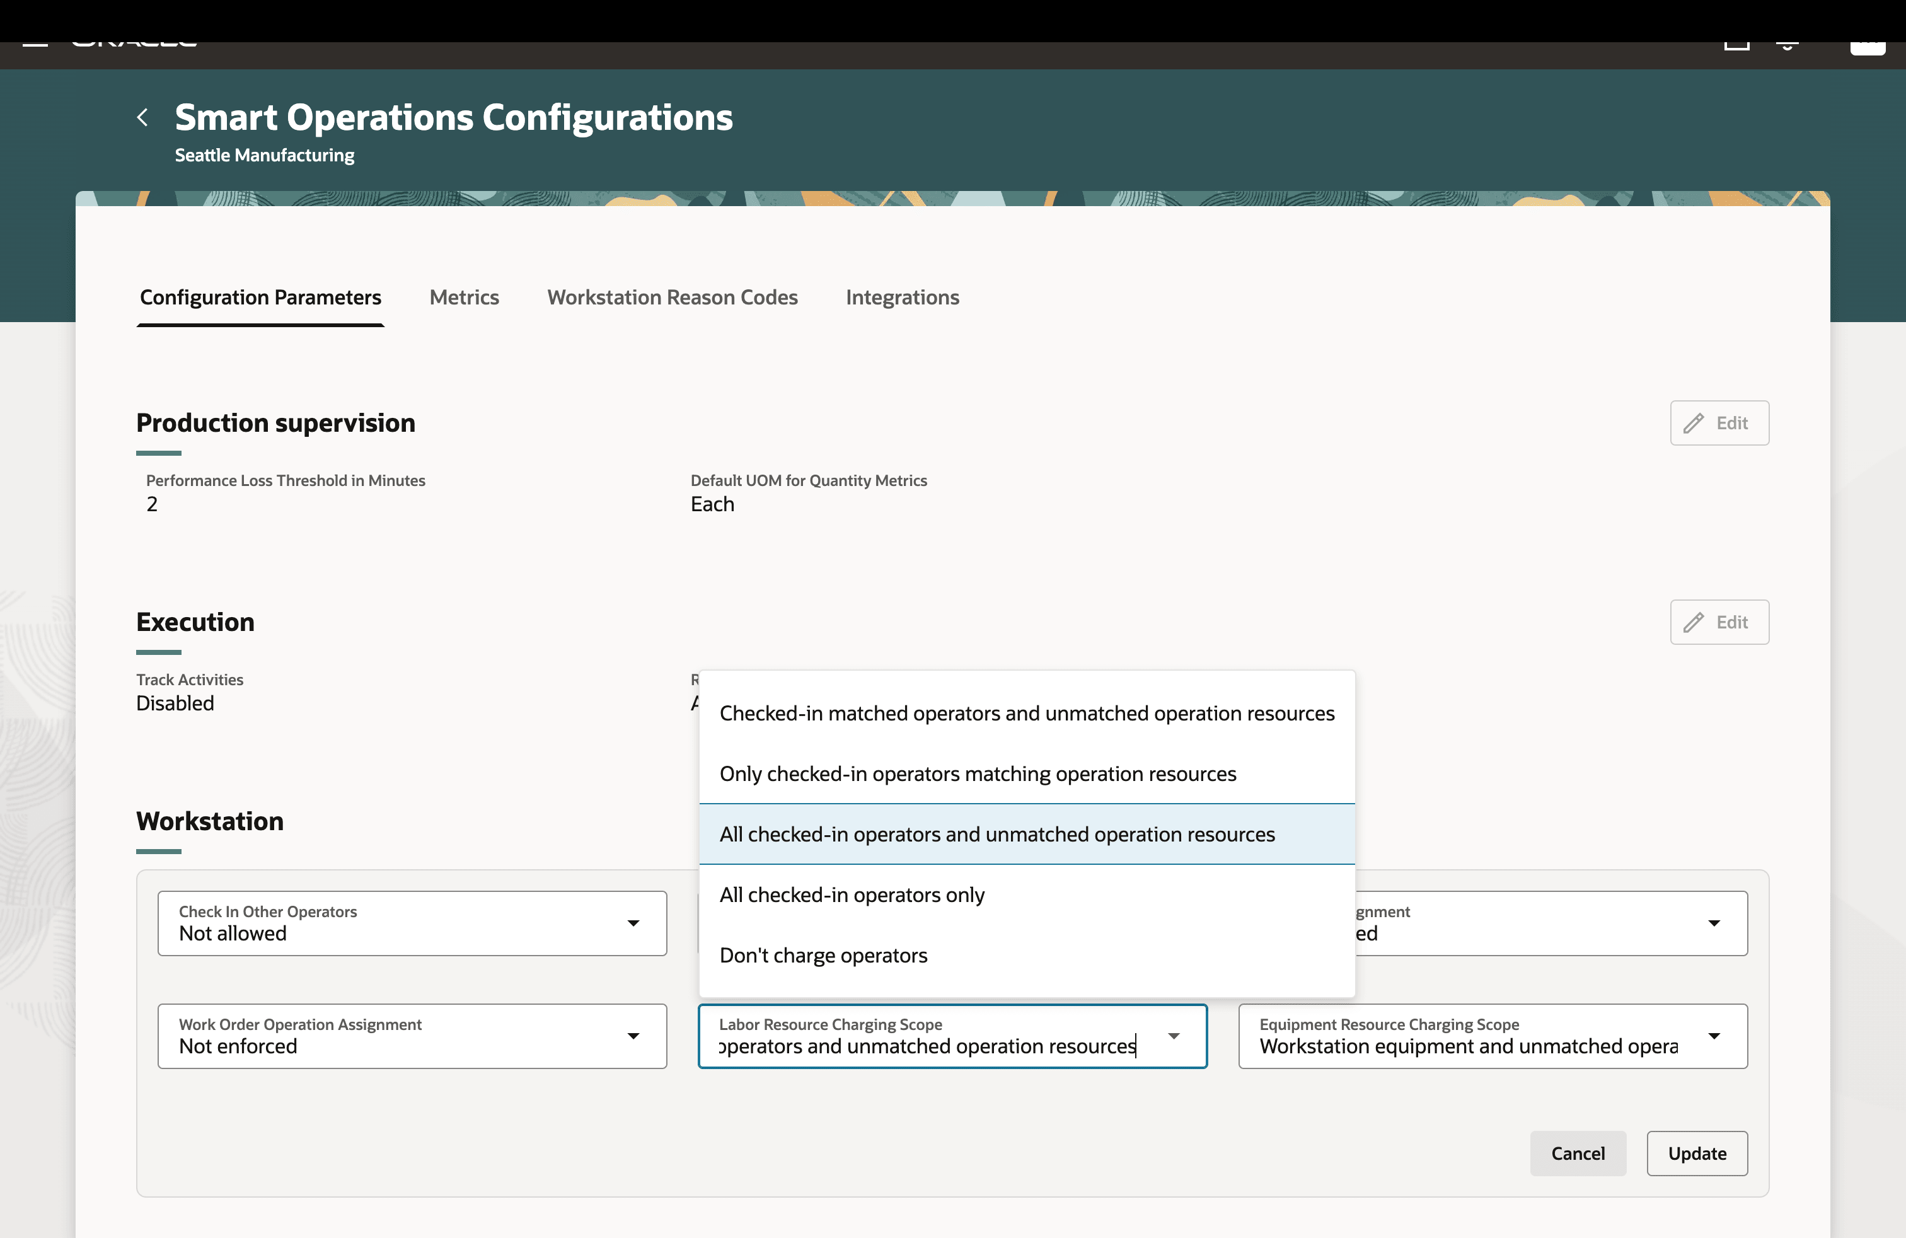Pick the 'Don't charge operators' option
This screenshot has height=1238, width=1906.
coord(1027,956)
